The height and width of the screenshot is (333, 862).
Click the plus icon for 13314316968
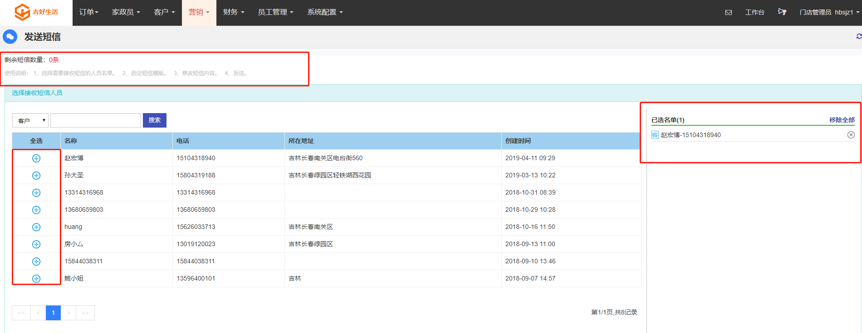pos(36,193)
